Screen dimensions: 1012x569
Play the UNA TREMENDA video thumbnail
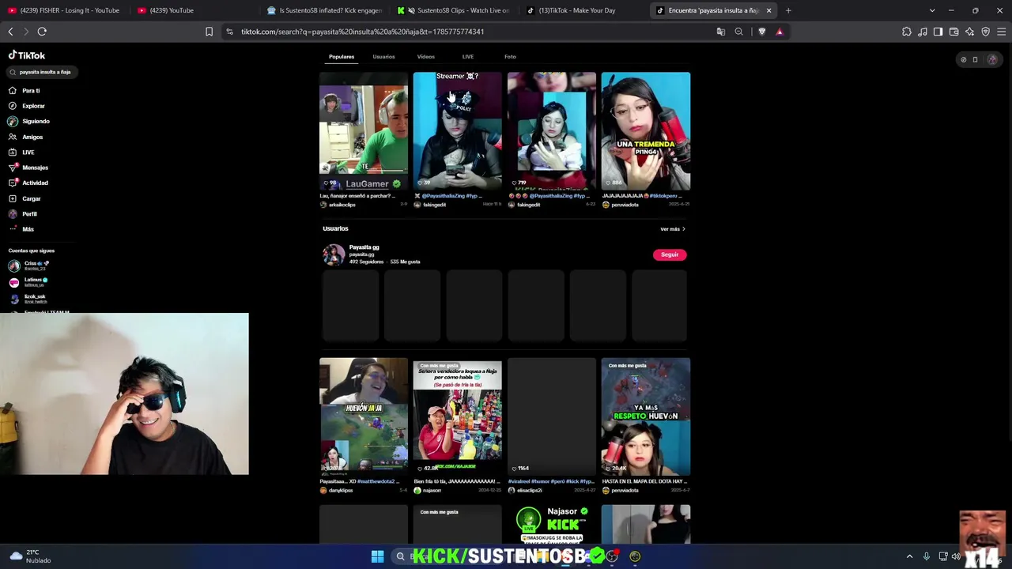[645, 131]
